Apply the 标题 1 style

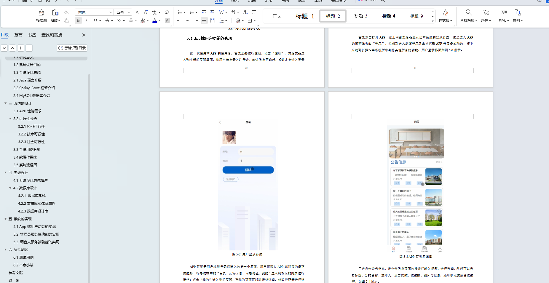pyautogui.click(x=305, y=16)
